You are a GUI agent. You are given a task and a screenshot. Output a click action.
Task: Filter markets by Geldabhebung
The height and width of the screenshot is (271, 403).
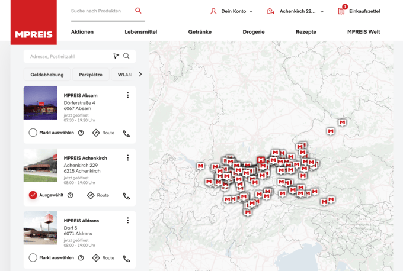[47, 75]
